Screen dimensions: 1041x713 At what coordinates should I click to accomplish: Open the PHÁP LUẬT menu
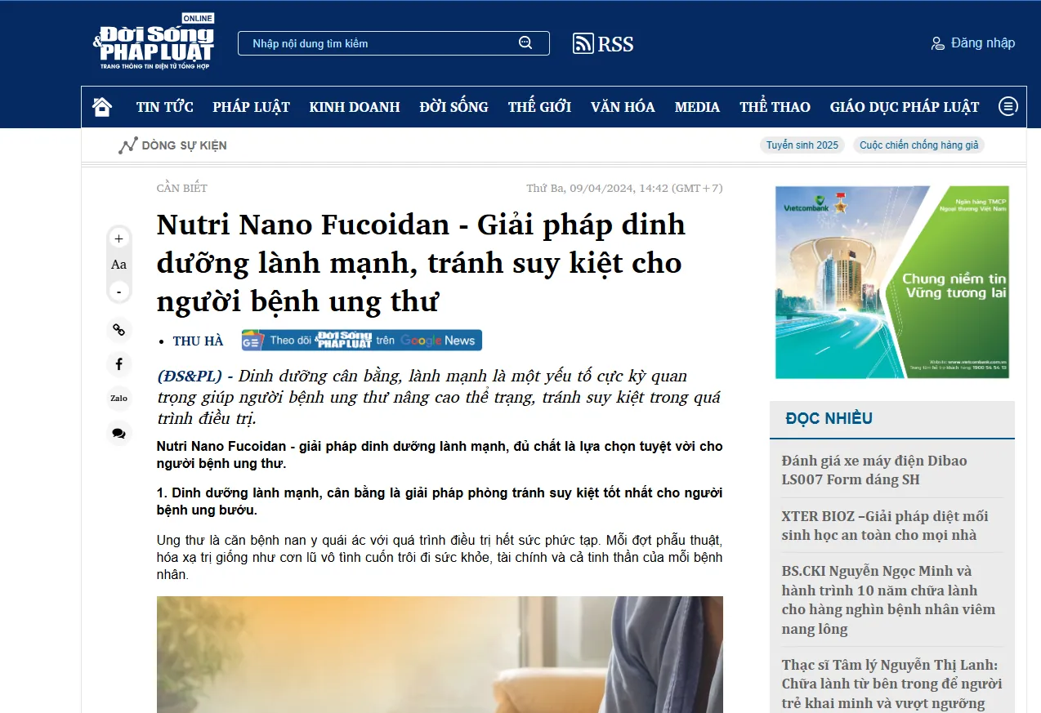(251, 107)
